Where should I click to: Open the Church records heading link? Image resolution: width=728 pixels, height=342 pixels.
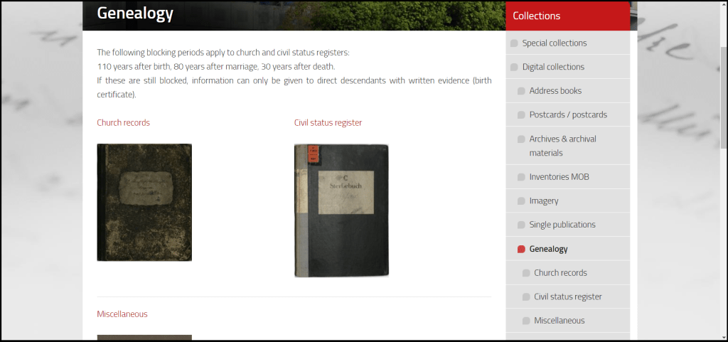pos(124,122)
